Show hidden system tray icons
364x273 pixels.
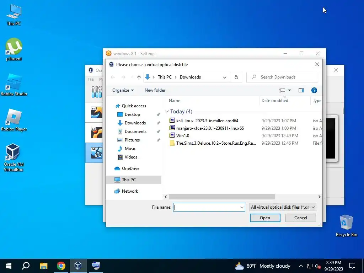click(x=301, y=266)
